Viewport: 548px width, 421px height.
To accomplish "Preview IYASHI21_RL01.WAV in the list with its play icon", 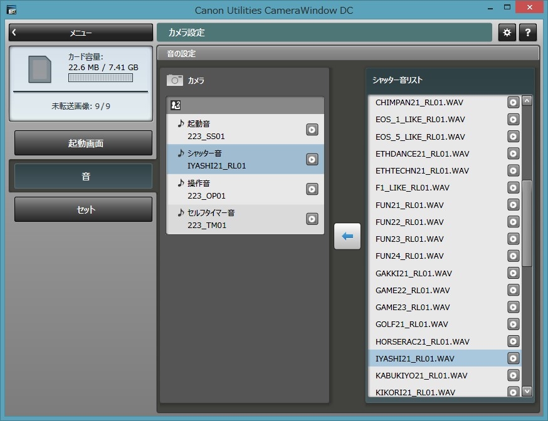I will [513, 358].
